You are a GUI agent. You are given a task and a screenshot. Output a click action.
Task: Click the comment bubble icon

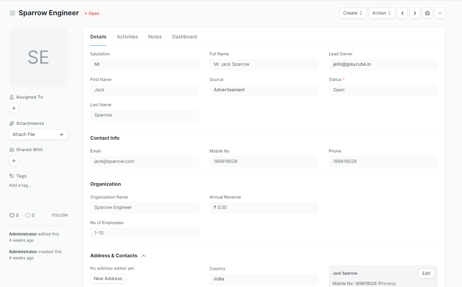[x=28, y=215]
